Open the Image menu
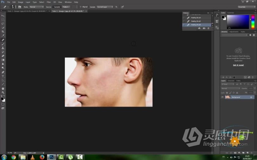This screenshot has width=257, height=160. click(21, 2)
